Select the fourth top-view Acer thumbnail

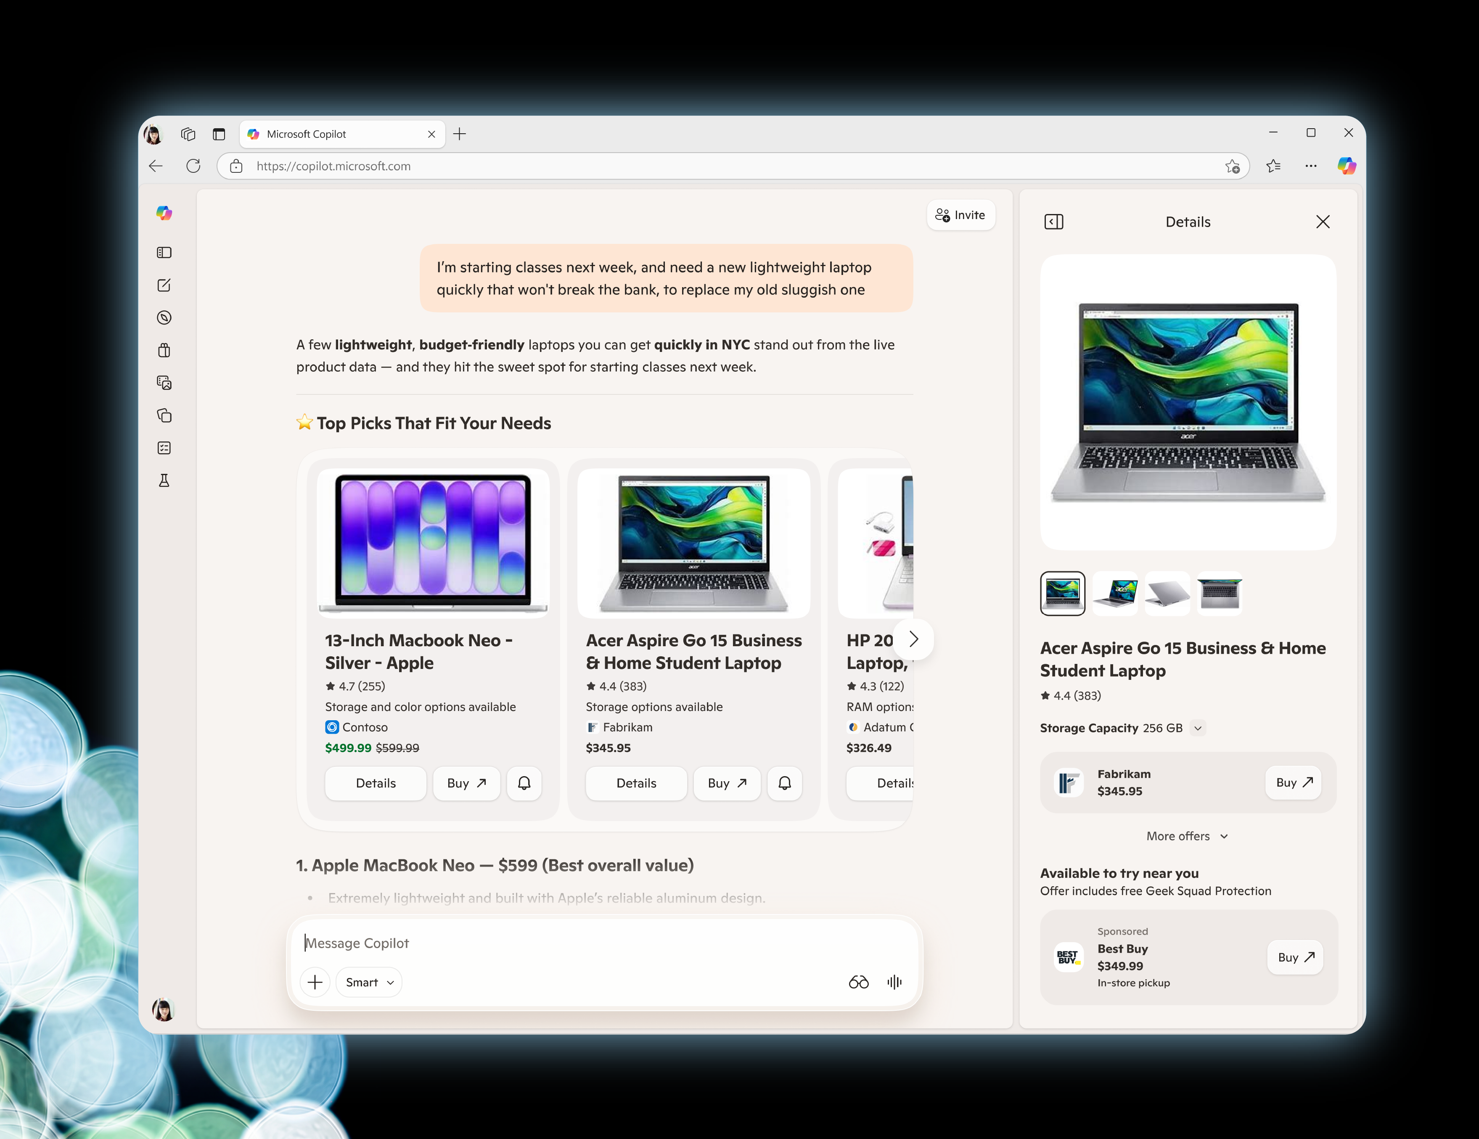click(x=1219, y=593)
